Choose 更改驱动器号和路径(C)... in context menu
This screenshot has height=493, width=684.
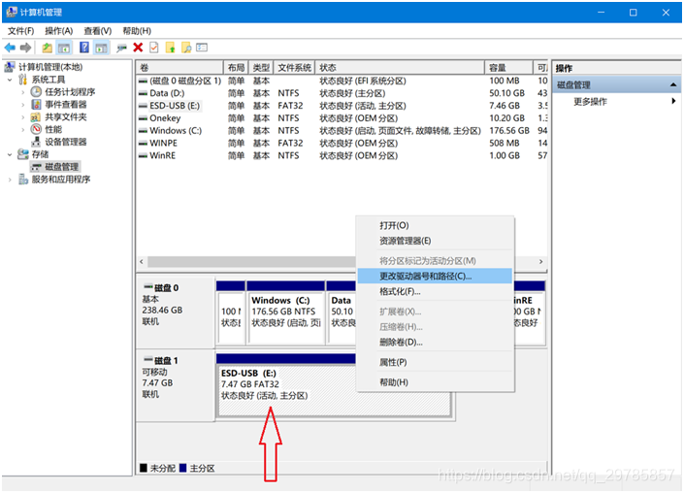coord(435,277)
